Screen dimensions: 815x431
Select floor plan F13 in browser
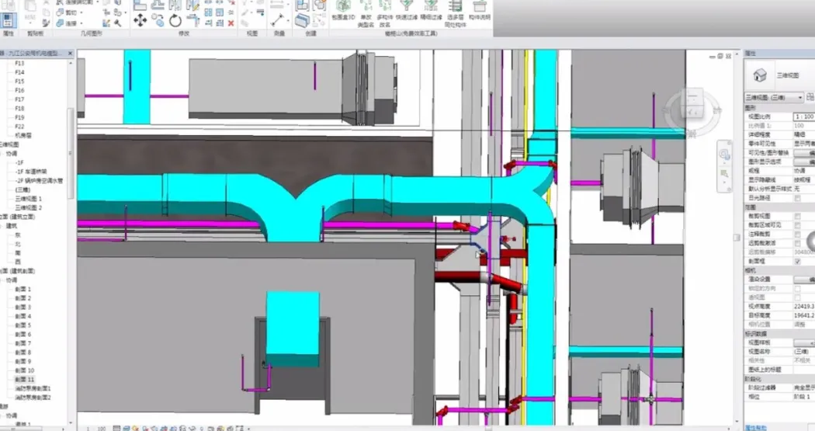[19, 63]
